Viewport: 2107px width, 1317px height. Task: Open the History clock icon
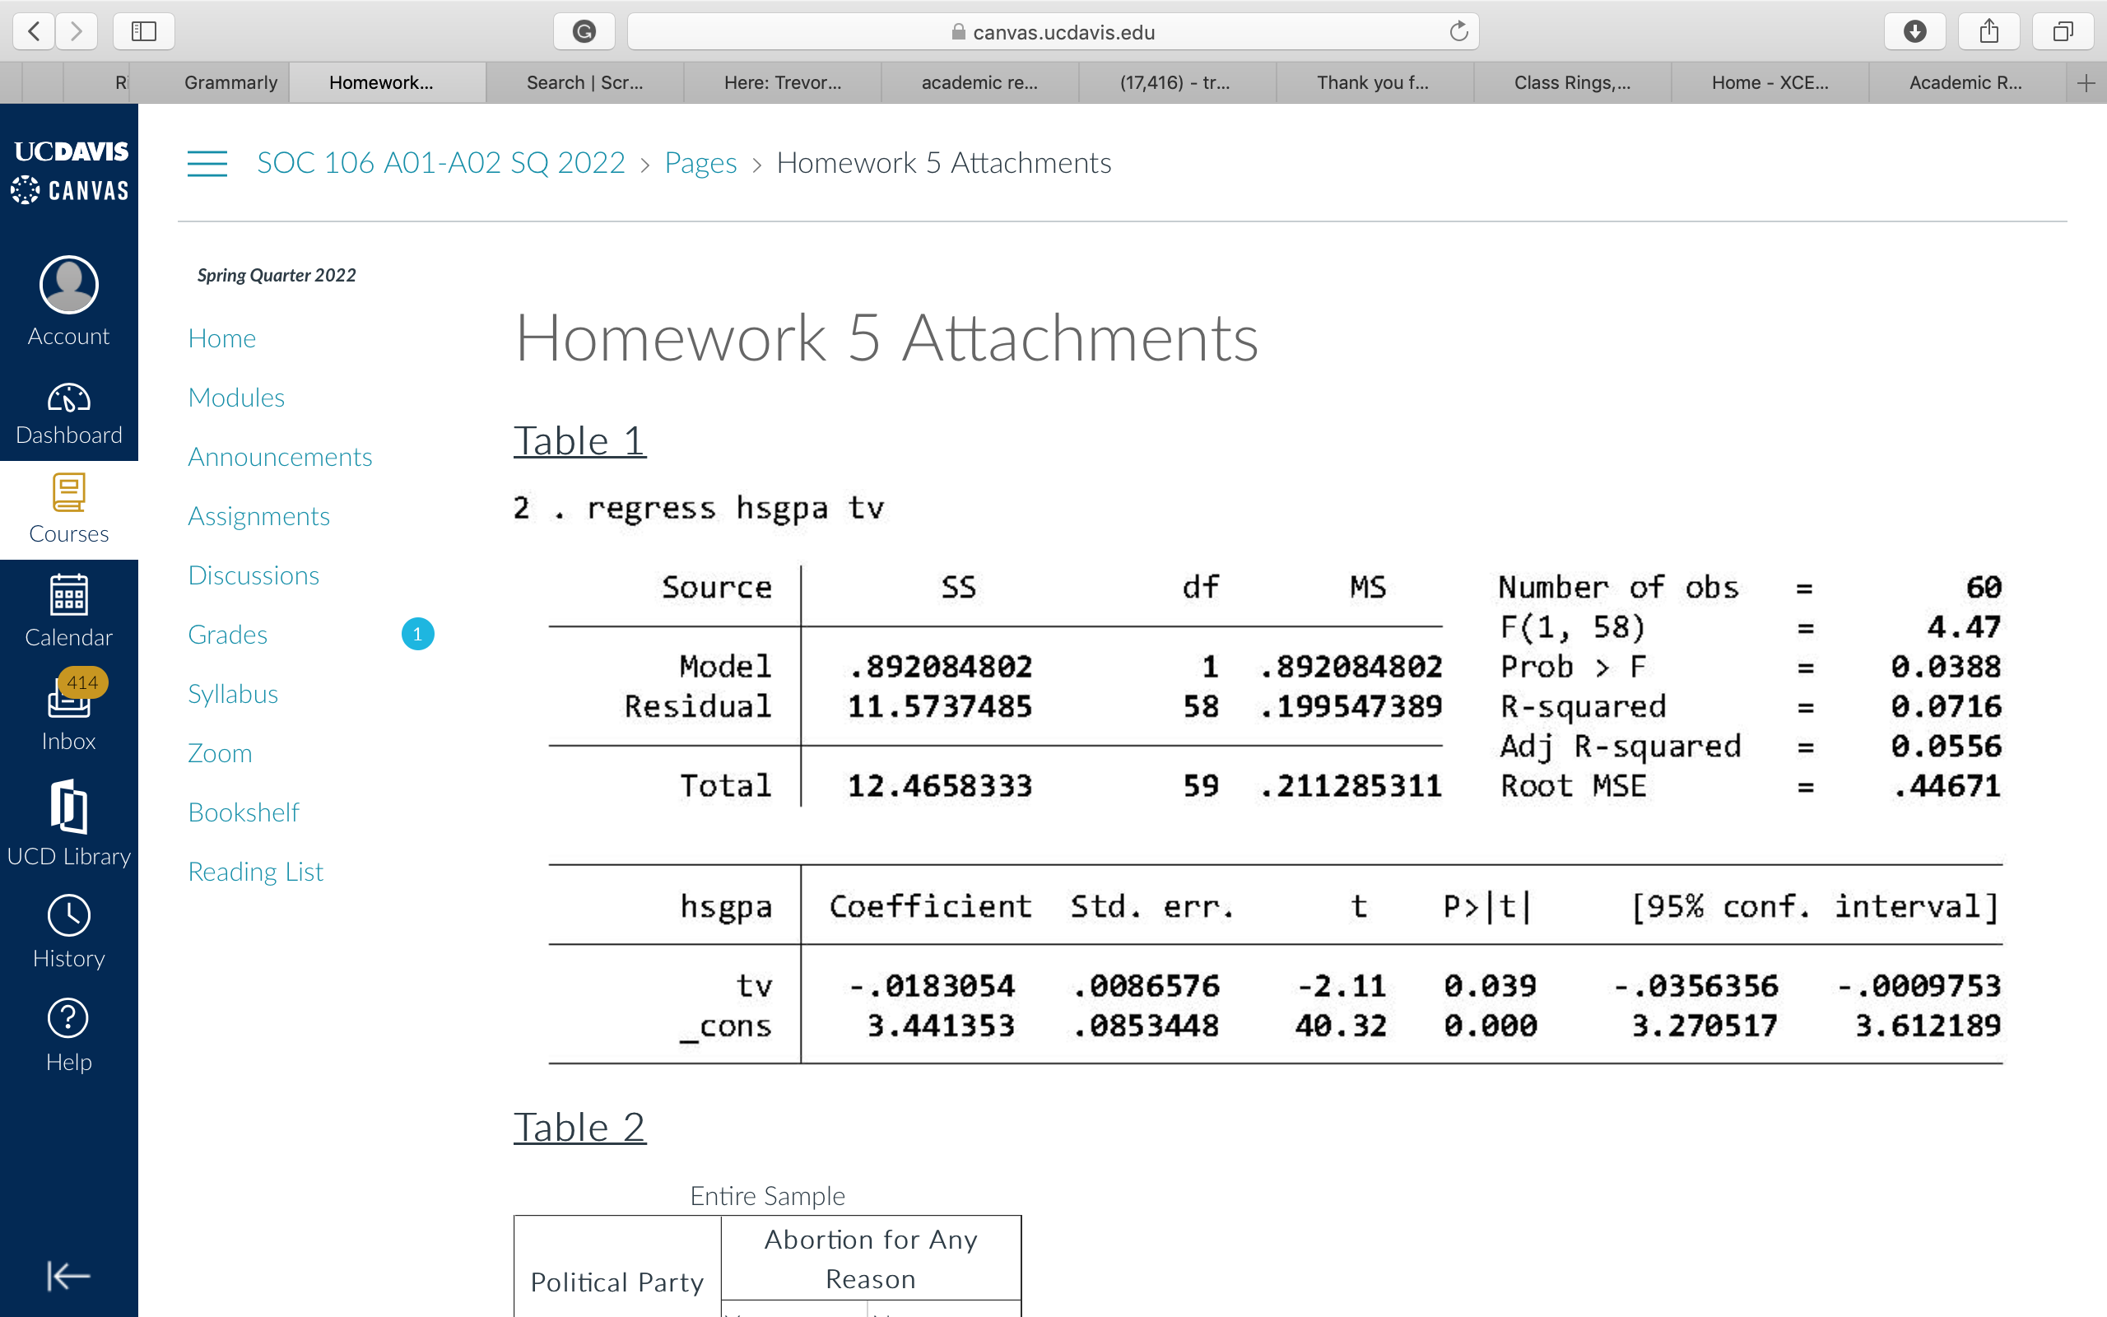click(68, 916)
